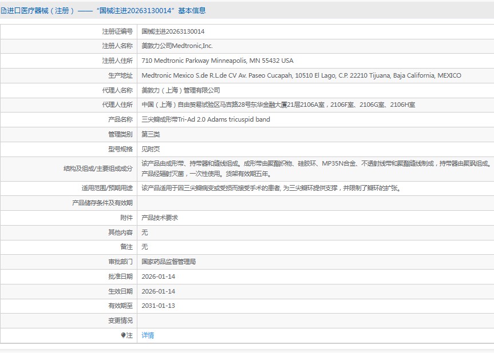Click the registrant name 美敦力公司Medtronic,Inc.
The image size is (494, 353).
pos(177,46)
